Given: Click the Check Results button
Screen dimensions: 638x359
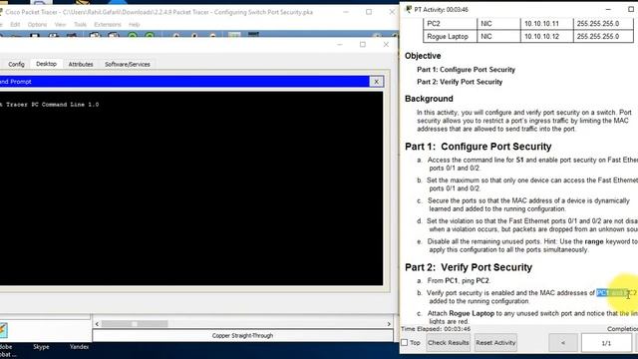Looking at the screenshot, I should pos(448,343).
